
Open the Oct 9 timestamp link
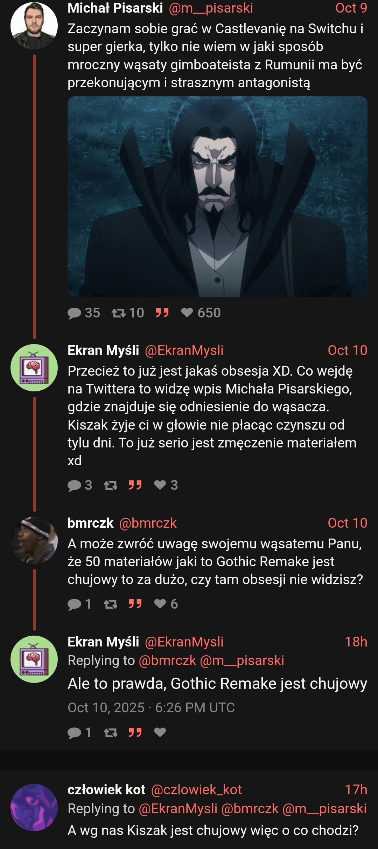[x=351, y=8]
